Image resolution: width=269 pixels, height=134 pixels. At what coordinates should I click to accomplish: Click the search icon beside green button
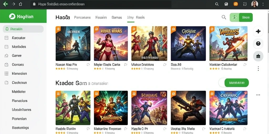[x=224, y=17]
